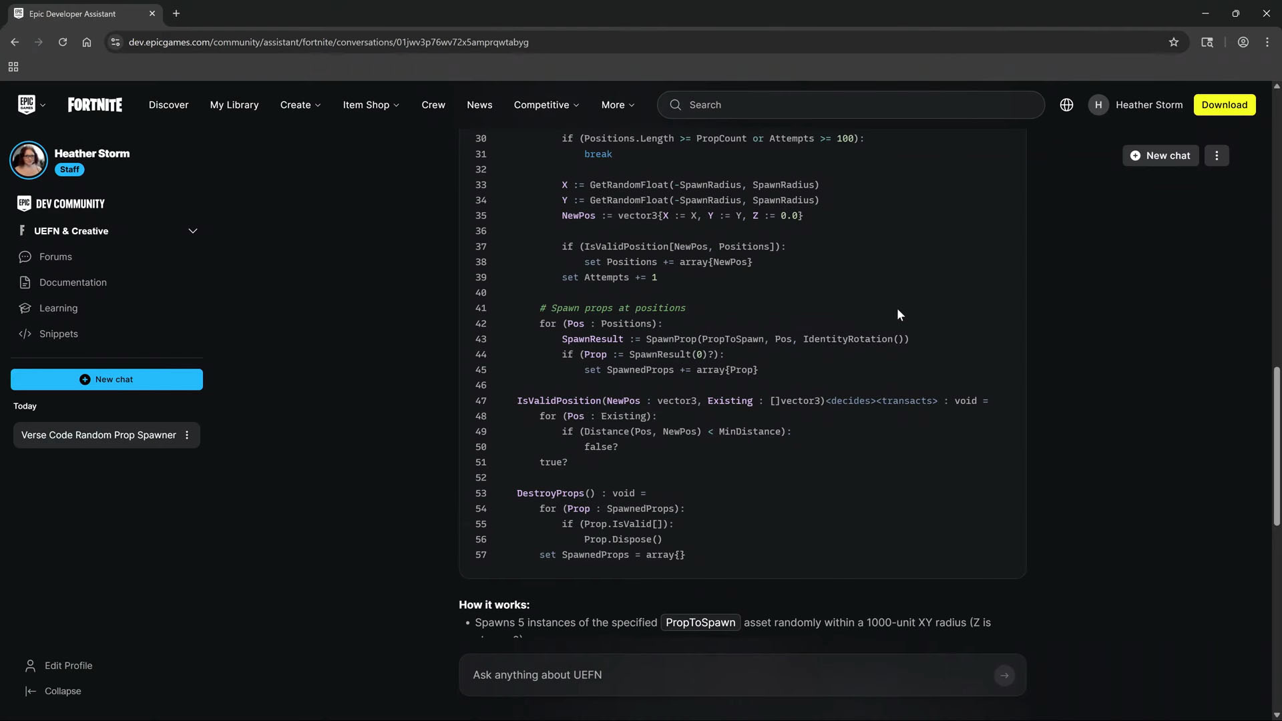
Task: Open options for Verse Code Random Prop Spawner
Action: tap(187, 435)
